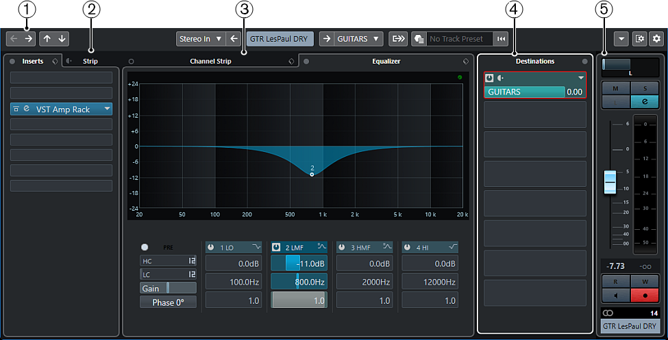
Task: Toggle the Equalizer bypass dot
Action: click(x=306, y=62)
